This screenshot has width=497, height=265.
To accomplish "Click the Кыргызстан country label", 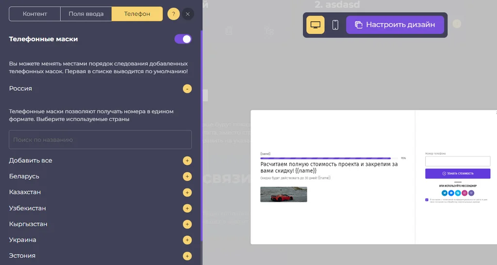I will pyautogui.click(x=28, y=224).
